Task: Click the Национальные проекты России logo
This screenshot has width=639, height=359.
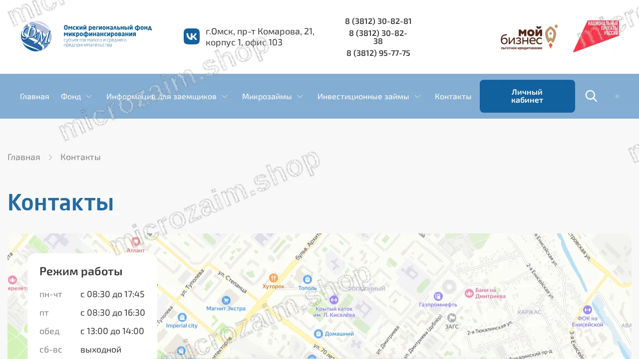Action: pos(596,36)
